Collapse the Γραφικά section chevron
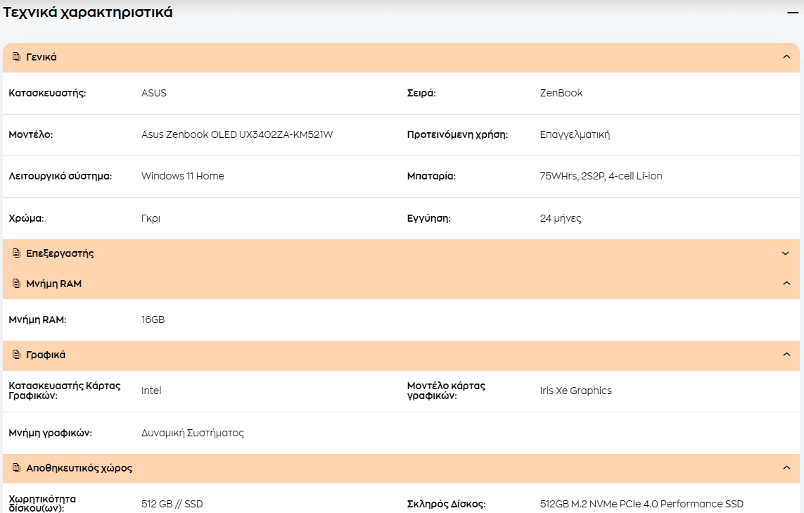This screenshot has width=804, height=513. click(786, 354)
